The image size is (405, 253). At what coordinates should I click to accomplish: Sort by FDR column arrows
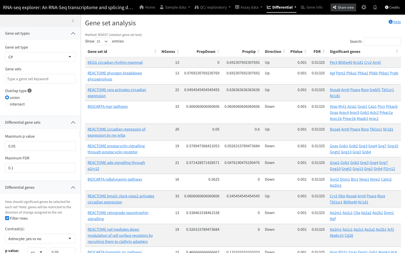point(323,52)
